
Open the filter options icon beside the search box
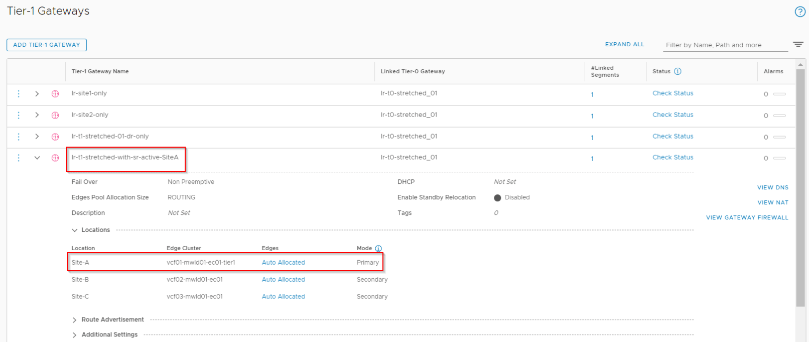(798, 44)
